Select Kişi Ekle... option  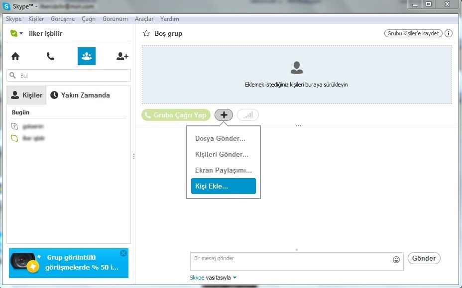[224, 186]
